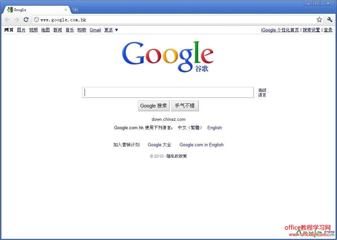Screen dimensions: 337x240
Task: Open 语言 language tools link
Action: (262, 95)
